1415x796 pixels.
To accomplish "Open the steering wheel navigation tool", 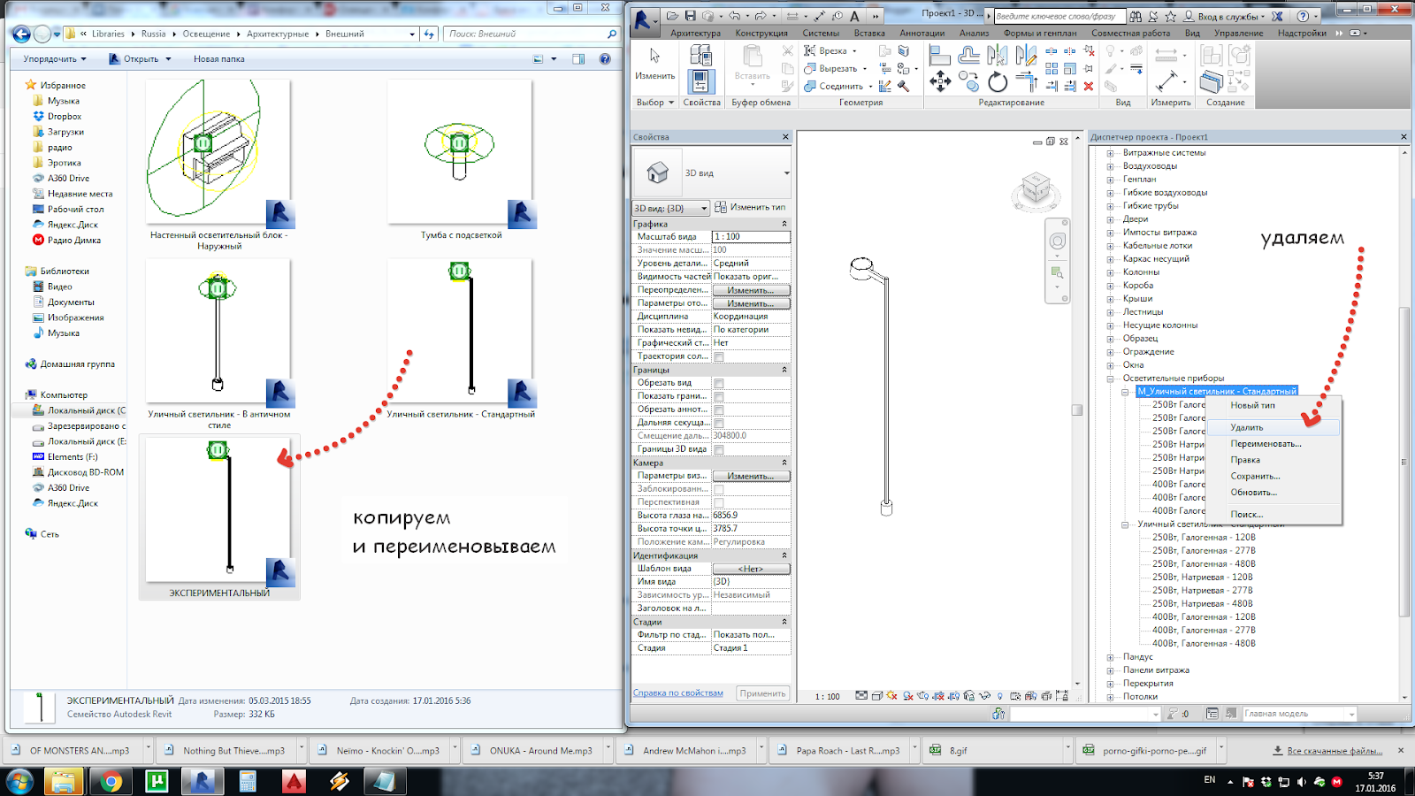I will [1057, 241].
